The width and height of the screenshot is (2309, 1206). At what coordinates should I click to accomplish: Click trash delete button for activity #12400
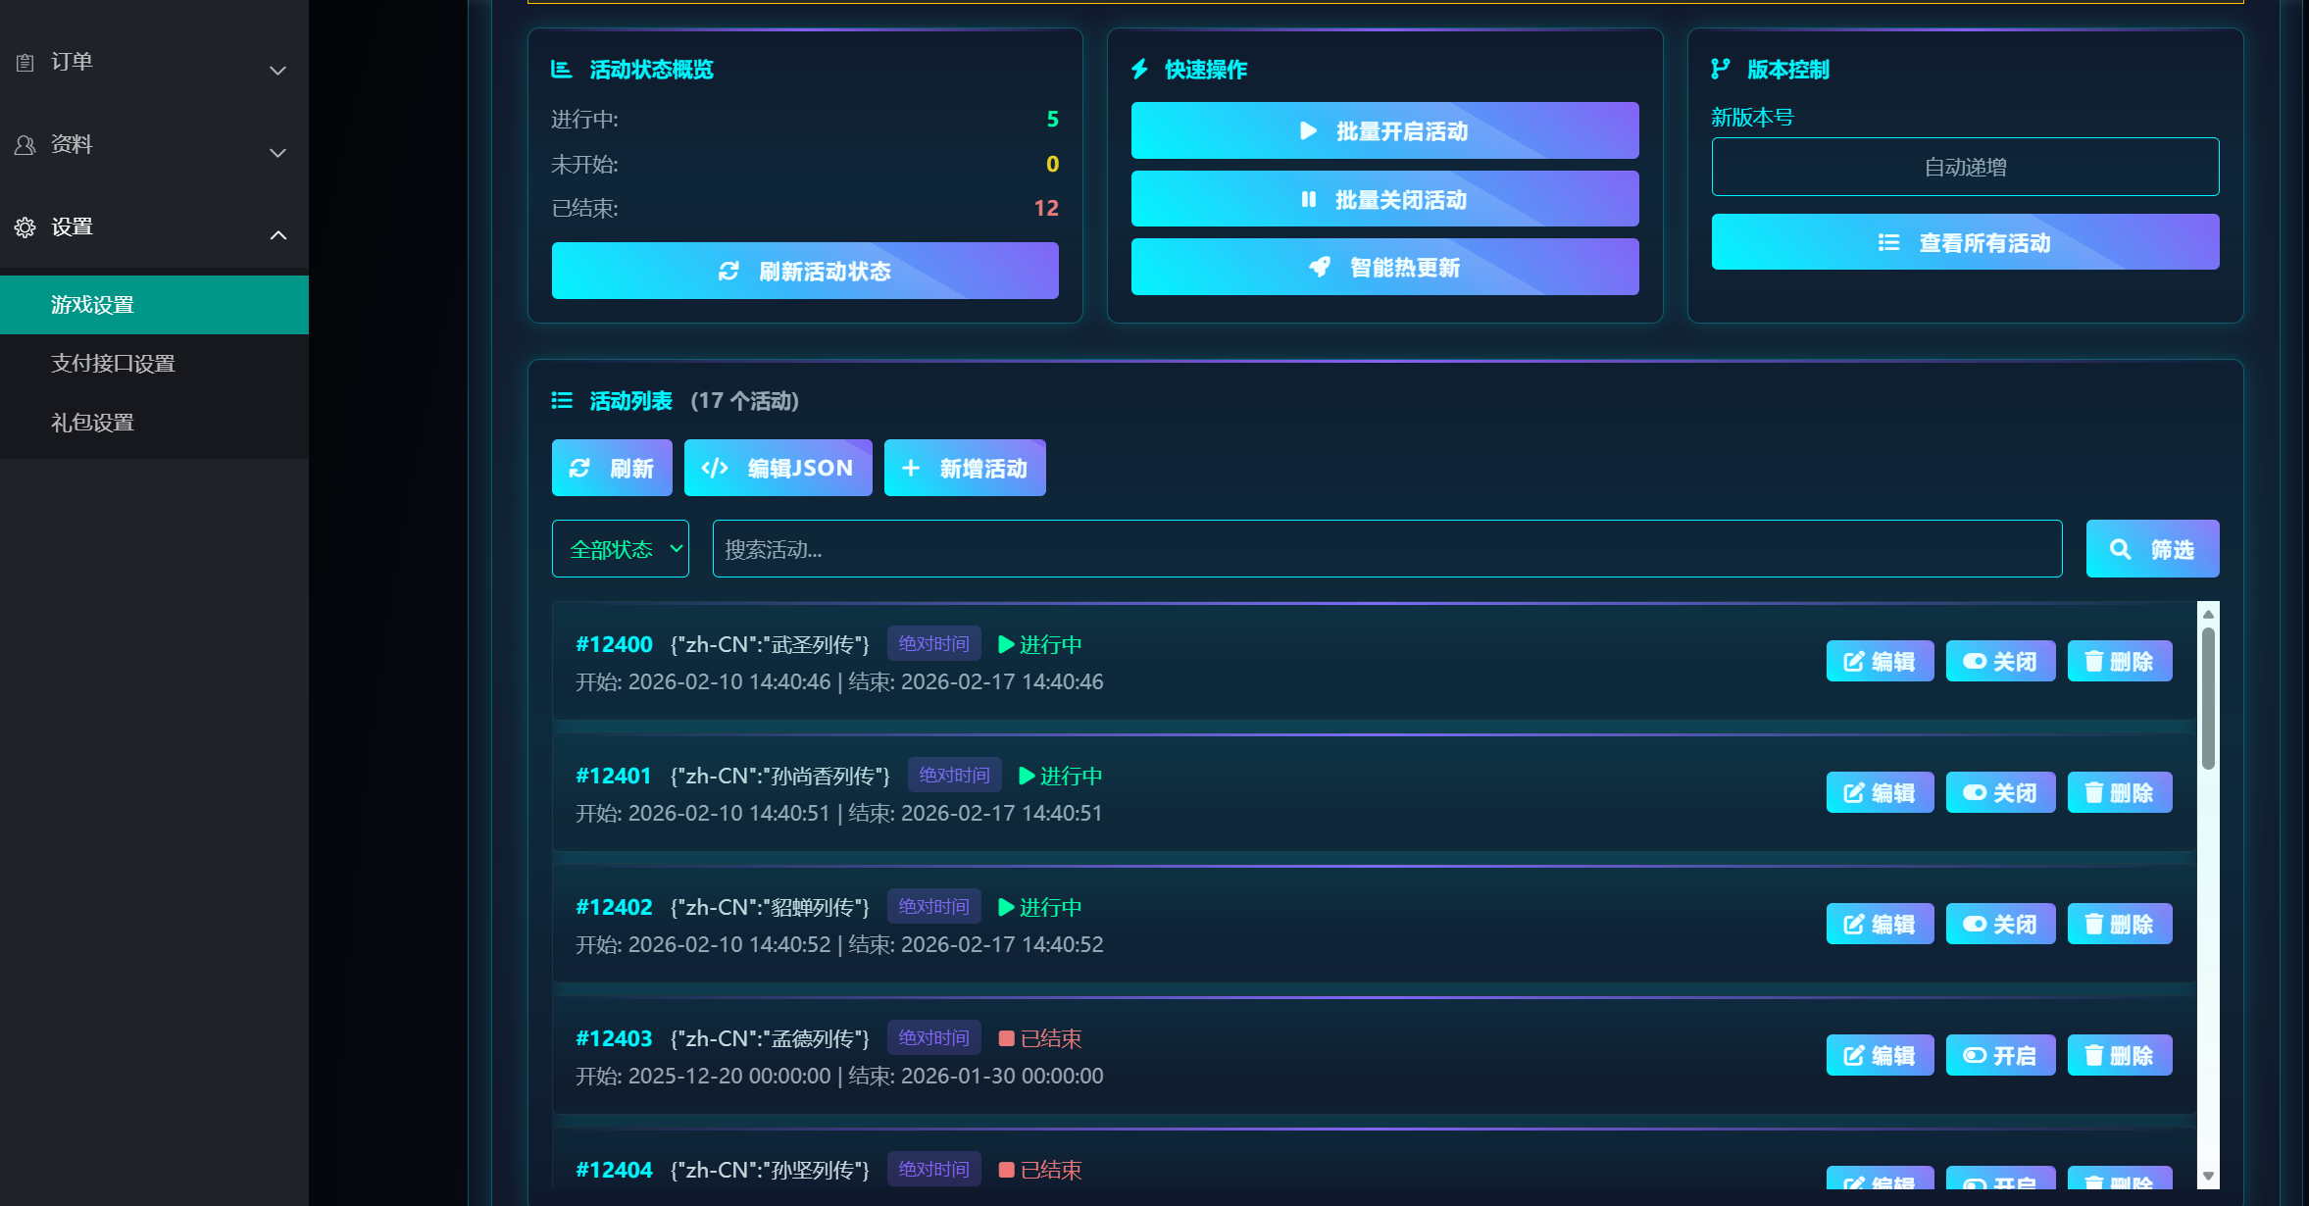(x=2119, y=662)
